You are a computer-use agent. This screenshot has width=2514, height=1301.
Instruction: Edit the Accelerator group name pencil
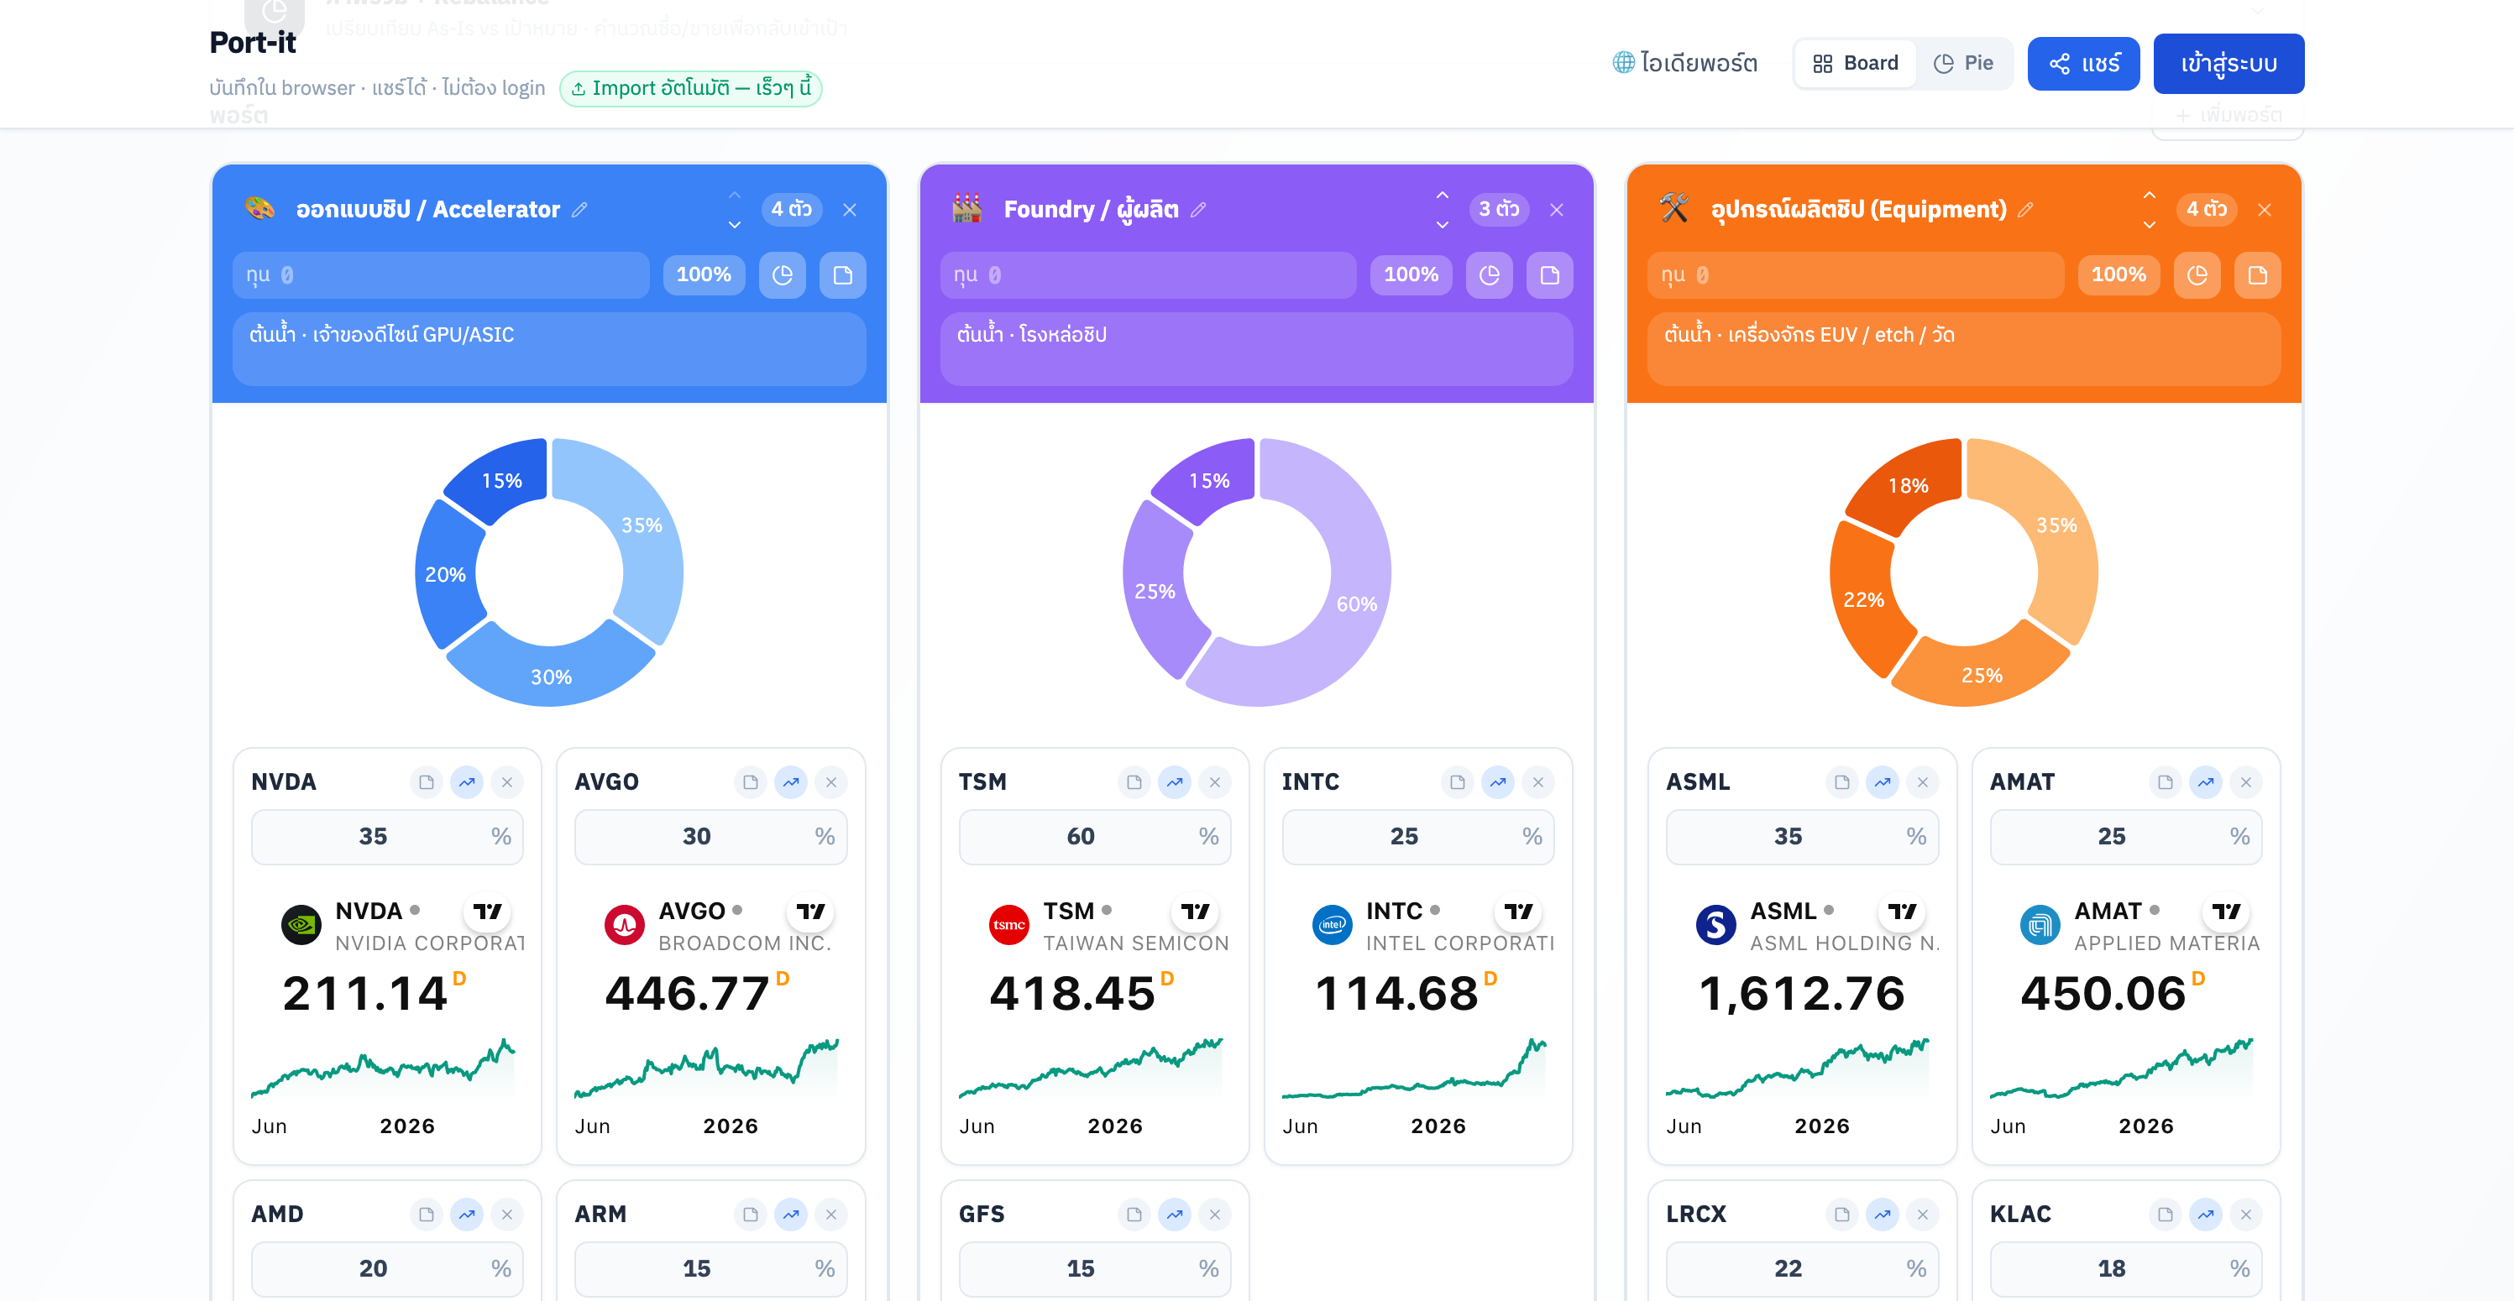pyautogui.click(x=579, y=210)
